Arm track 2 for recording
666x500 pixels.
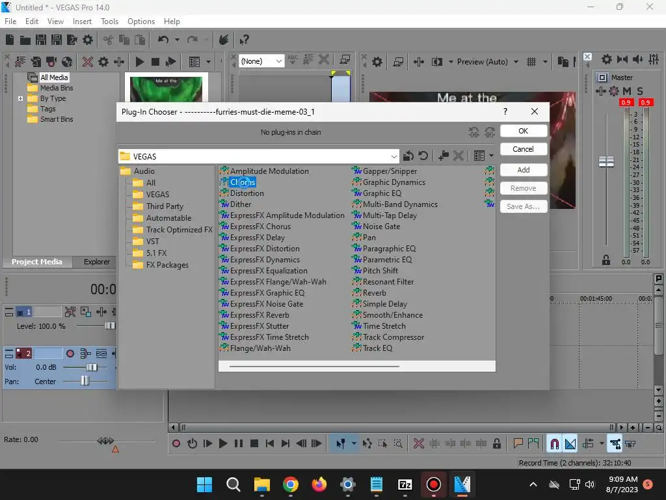(70, 354)
